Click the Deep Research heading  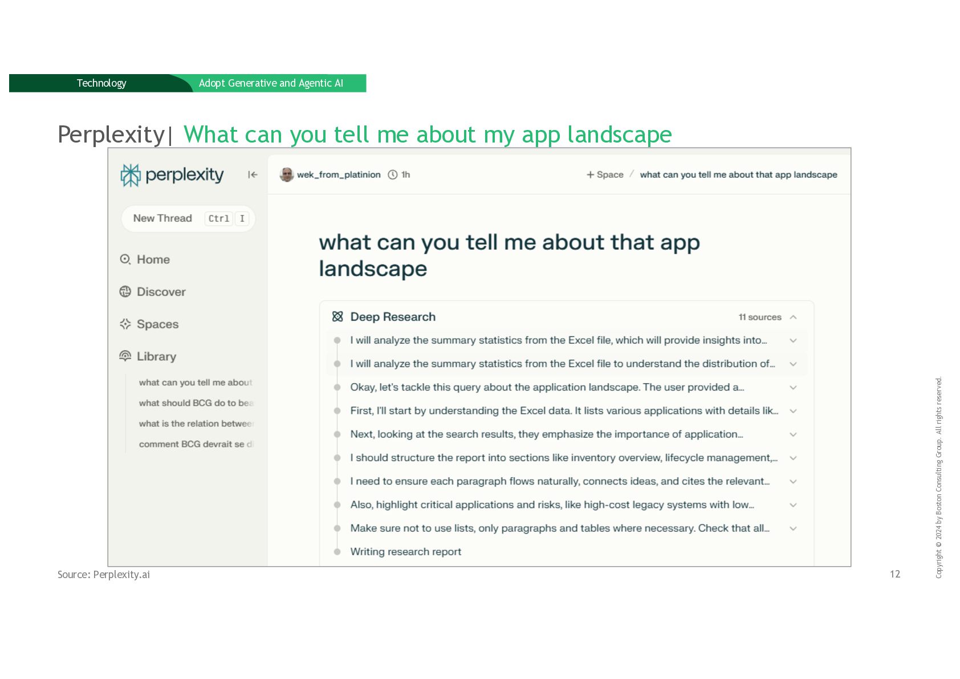393,317
